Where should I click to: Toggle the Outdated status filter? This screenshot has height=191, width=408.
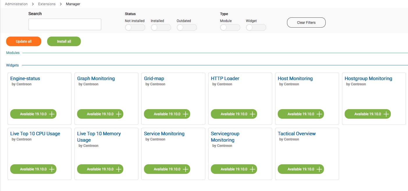(186, 28)
